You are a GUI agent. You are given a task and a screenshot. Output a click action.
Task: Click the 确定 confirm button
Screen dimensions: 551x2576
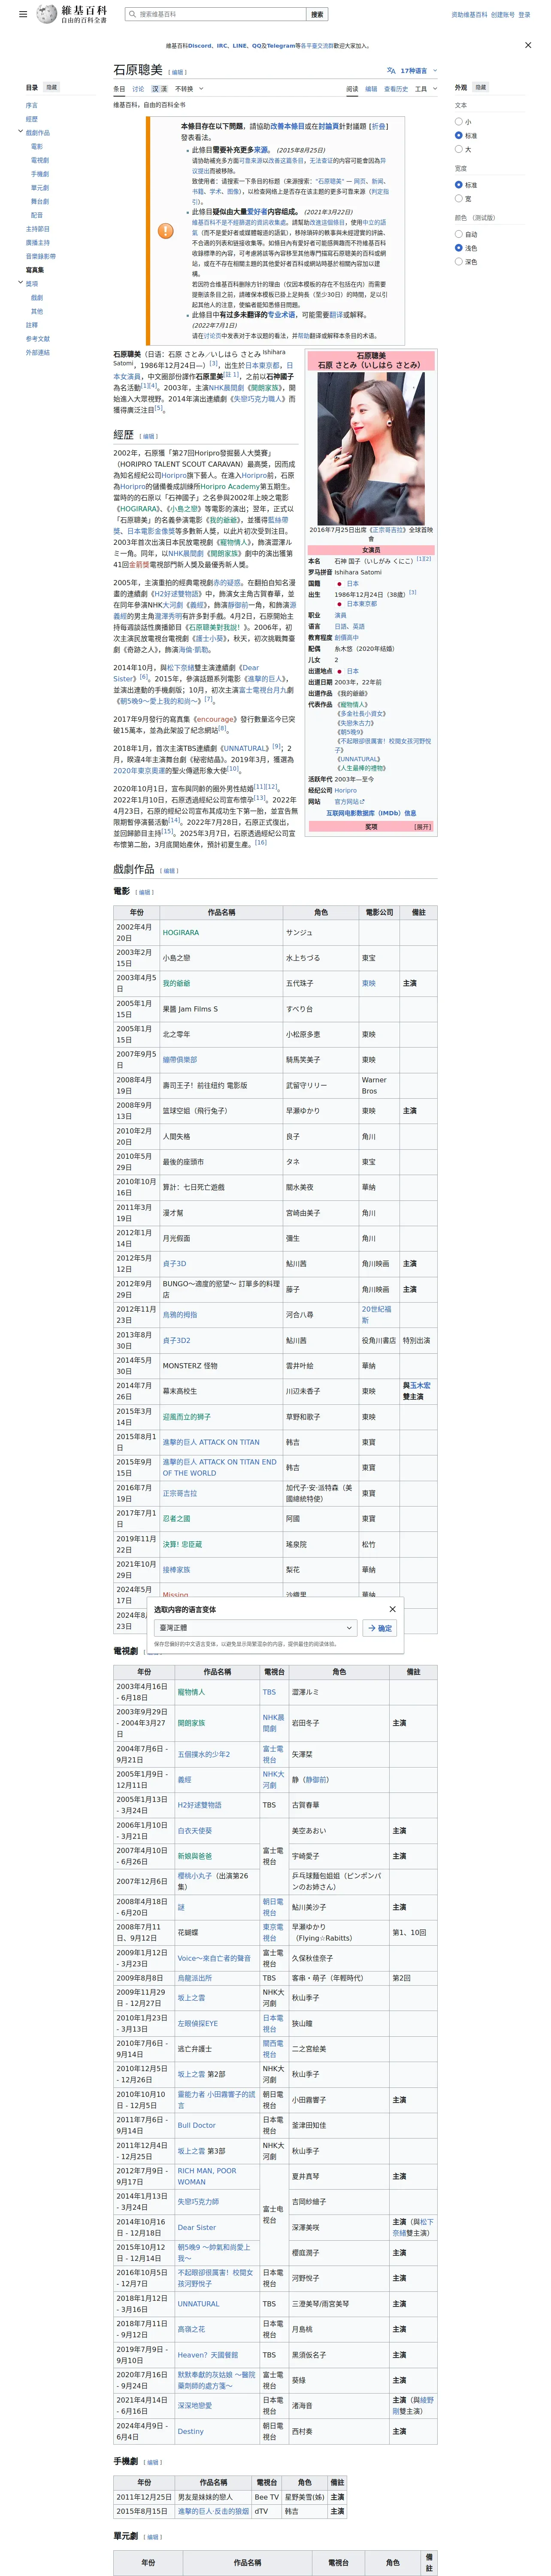pyautogui.click(x=380, y=1628)
